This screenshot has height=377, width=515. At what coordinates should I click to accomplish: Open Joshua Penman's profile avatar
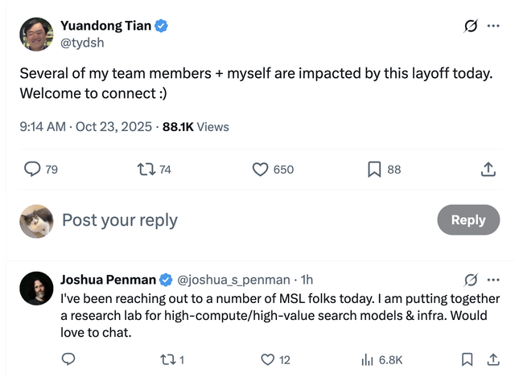point(36,288)
